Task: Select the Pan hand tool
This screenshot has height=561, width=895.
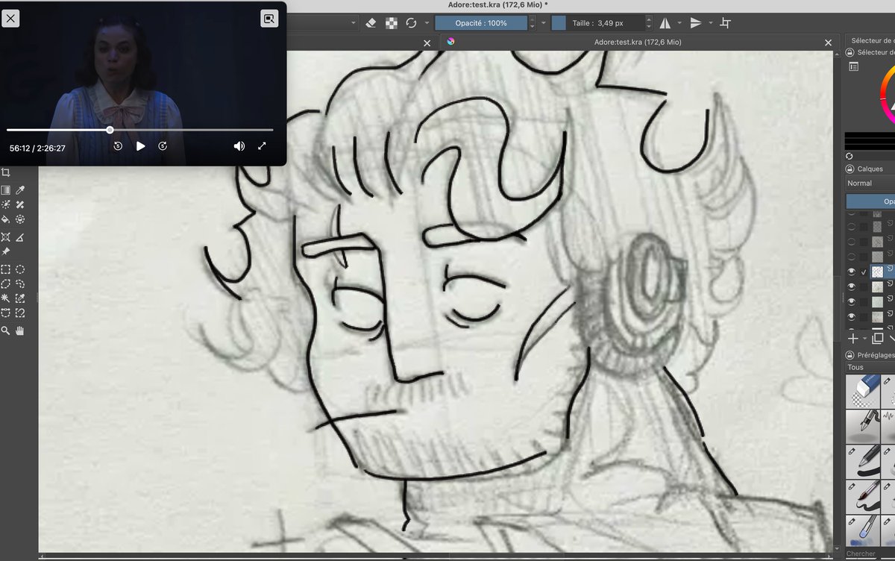Action: [21, 330]
